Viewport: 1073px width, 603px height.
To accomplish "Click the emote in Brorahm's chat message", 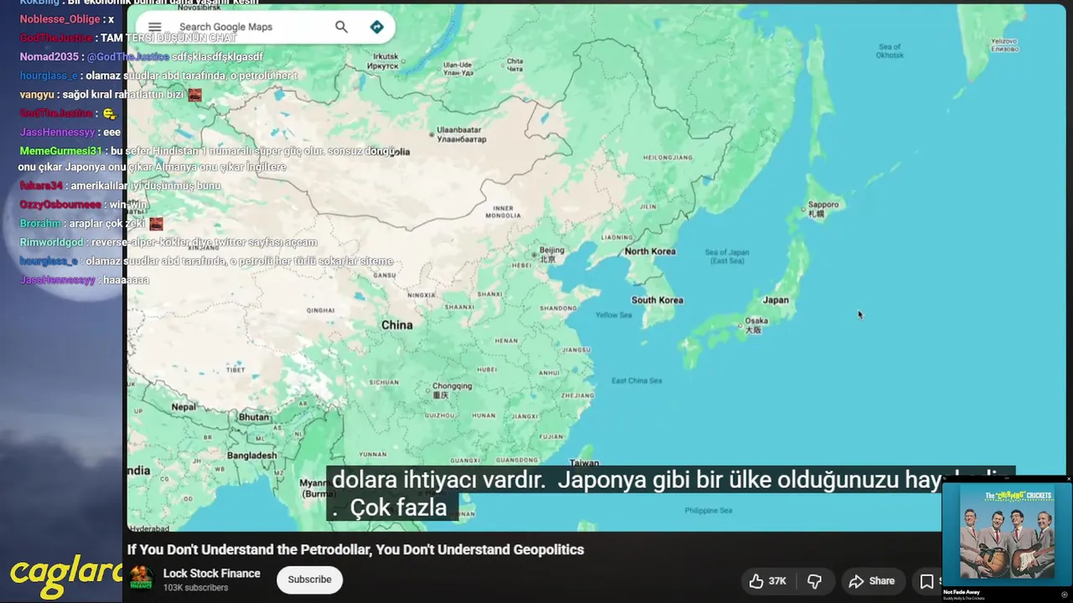I will coord(156,224).
